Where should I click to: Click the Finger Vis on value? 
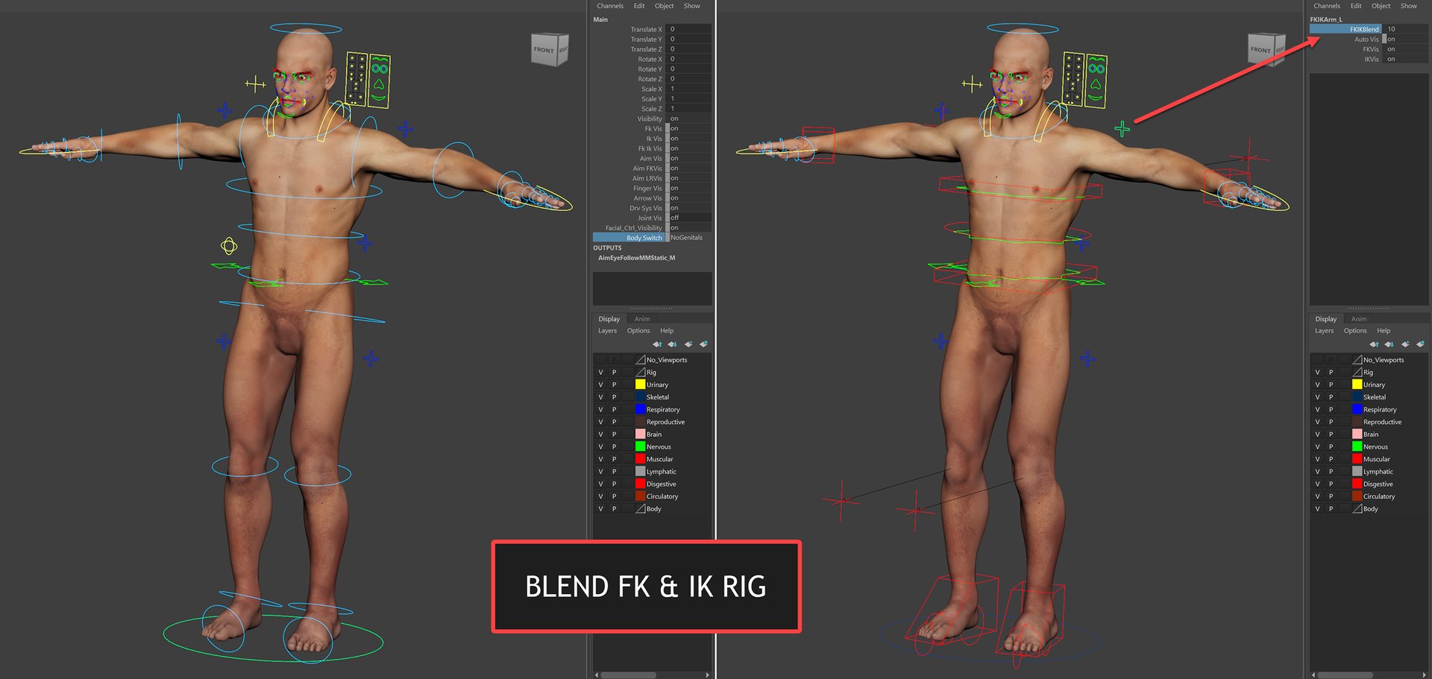coord(690,188)
